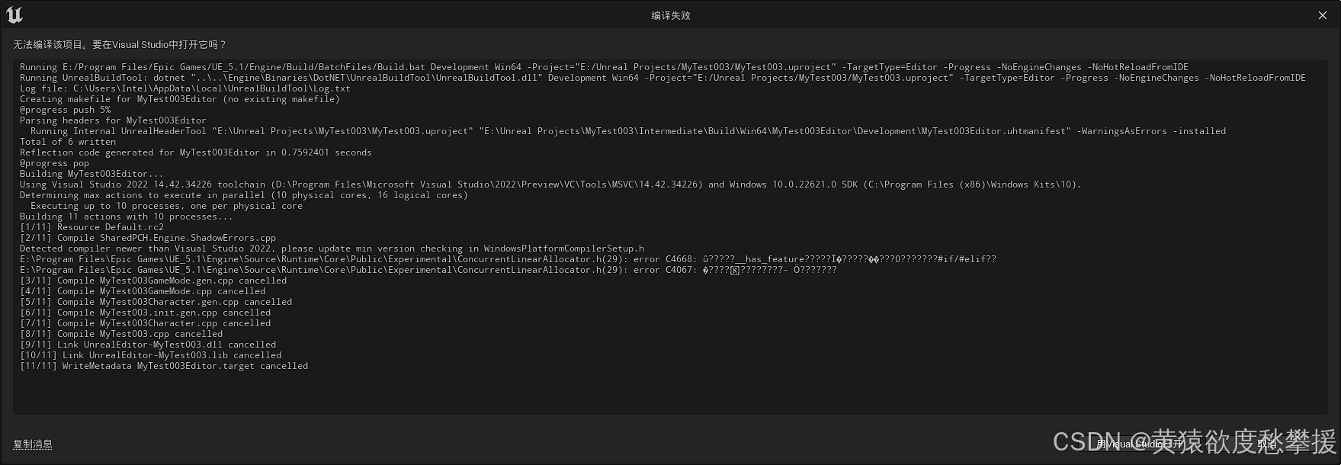Screen dimensions: 1341x465
Task: Click '[3/11] Compile MyTest003GameMode.gen.cpp cancelled' line
Action: point(153,281)
